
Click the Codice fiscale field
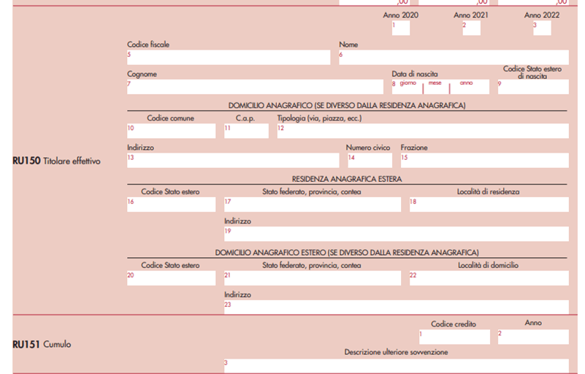click(229, 58)
